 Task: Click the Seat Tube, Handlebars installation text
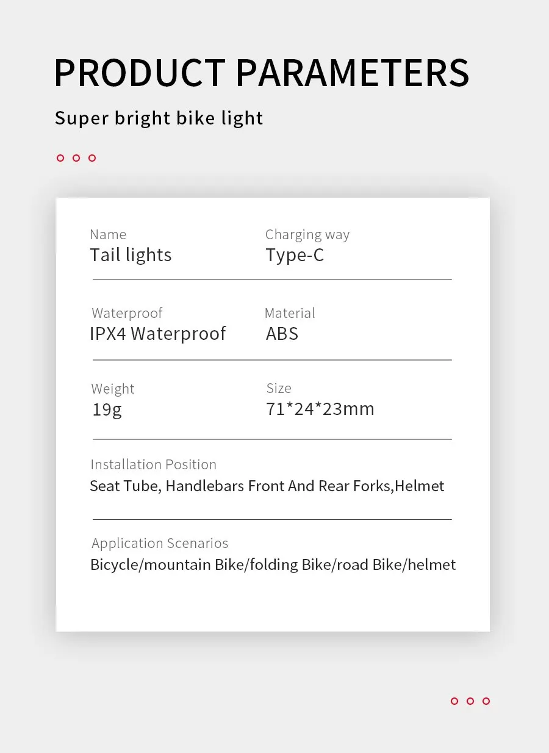coord(267,486)
